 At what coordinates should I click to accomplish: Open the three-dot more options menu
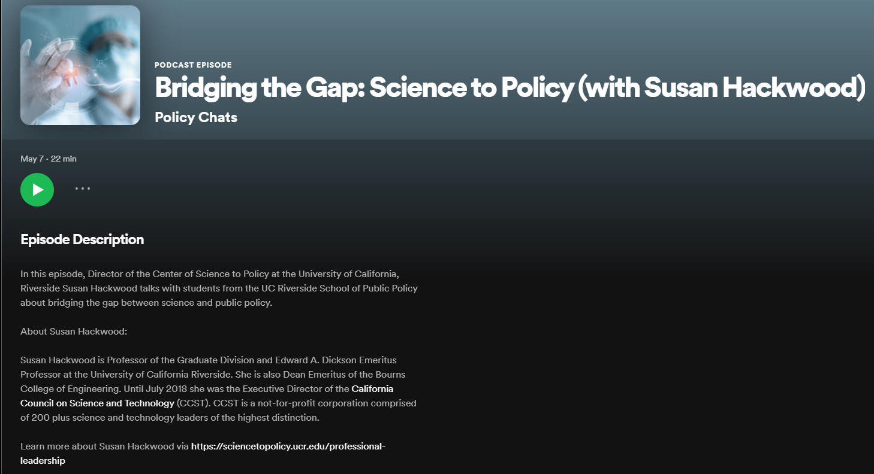(x=83, y=189)
